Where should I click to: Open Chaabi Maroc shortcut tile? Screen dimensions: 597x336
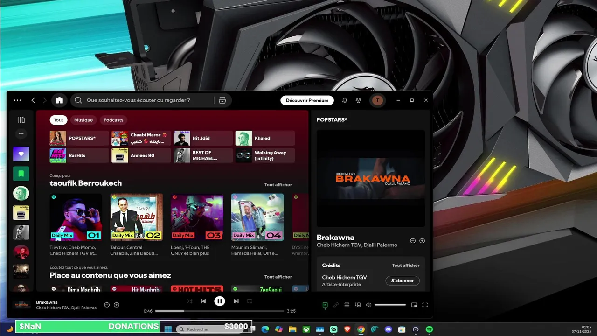click(x=141, y=138)
